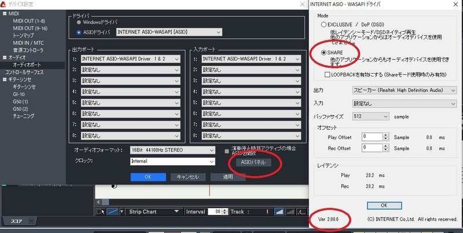Viewport: 463px width, 233px height.
Task: Select MIDI OUT (9-16) in the tree
Action: (x=30, y=28)
